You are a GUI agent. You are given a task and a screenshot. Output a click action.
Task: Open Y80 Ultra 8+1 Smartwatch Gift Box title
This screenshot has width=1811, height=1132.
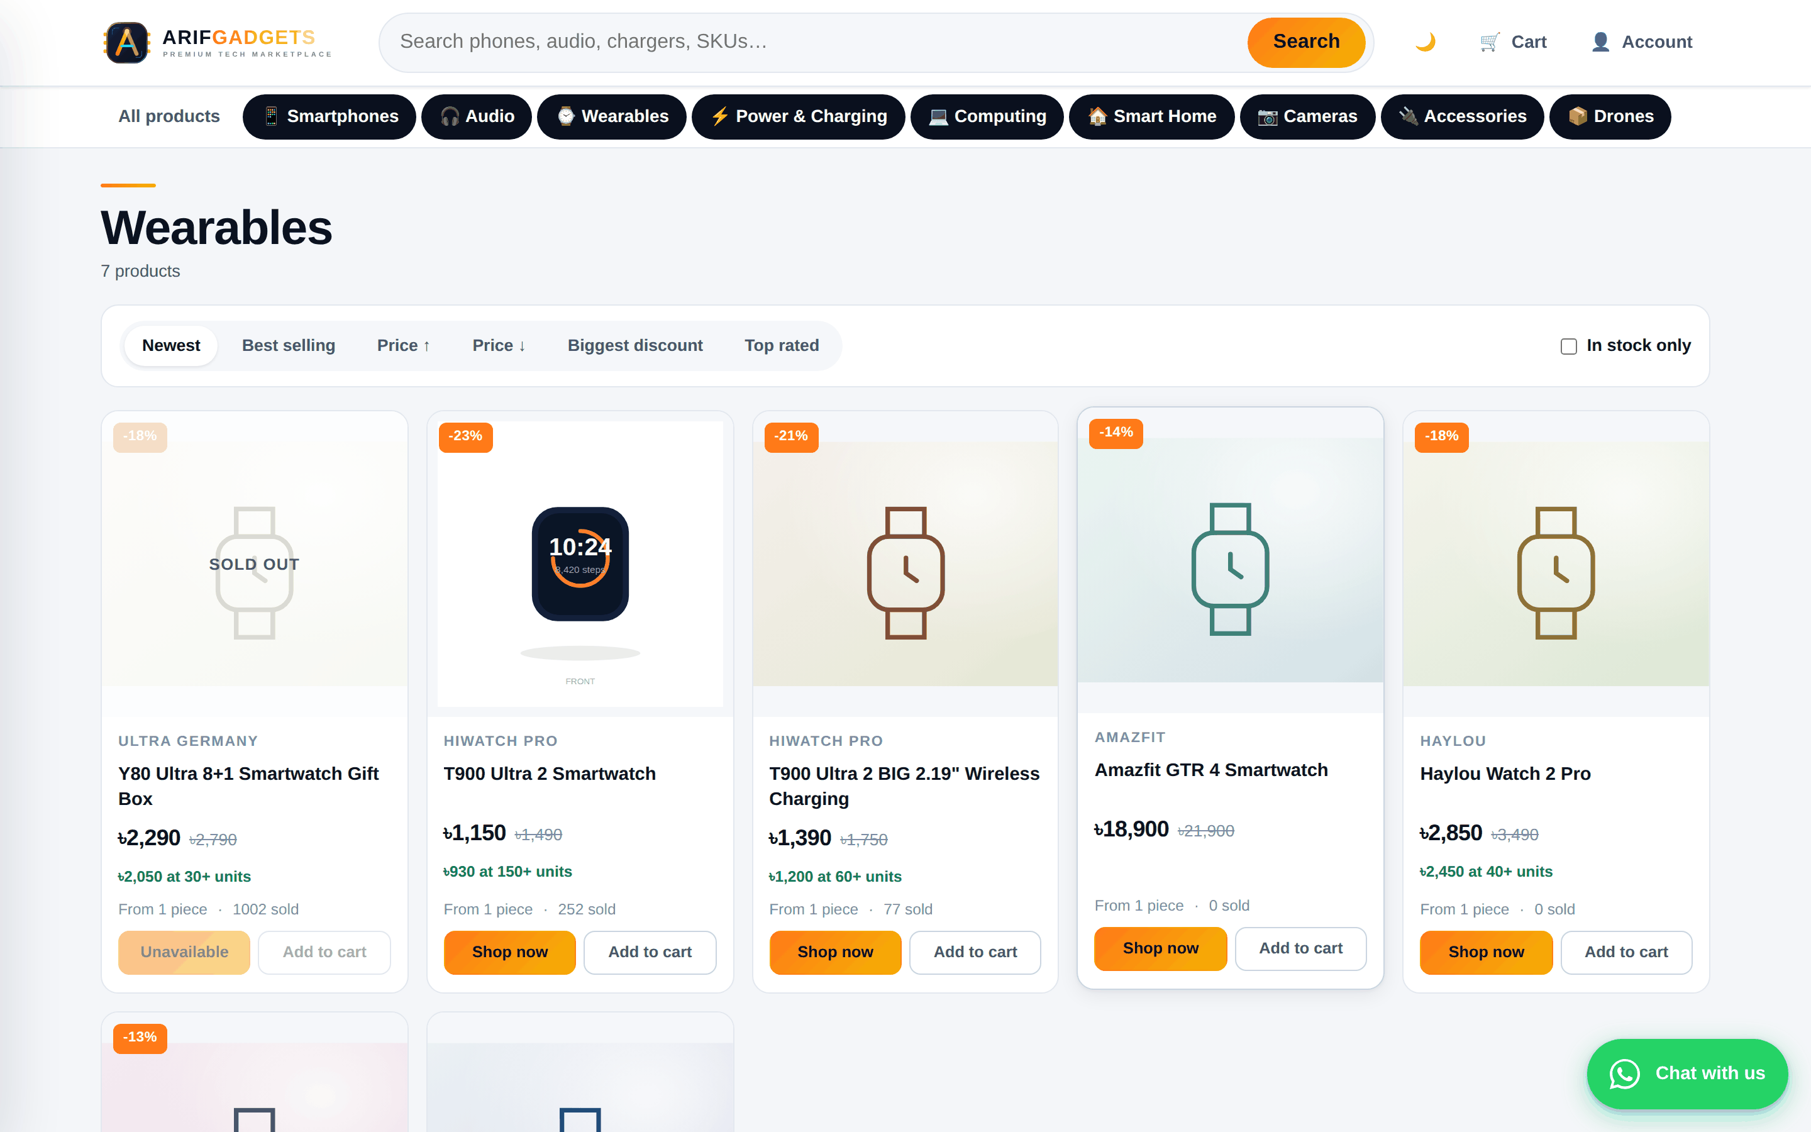[x=248, y=786]
